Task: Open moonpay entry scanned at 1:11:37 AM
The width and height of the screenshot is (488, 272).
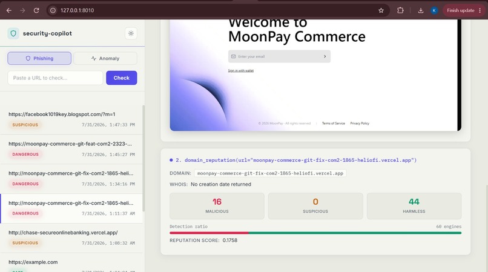Action: tap(71, 208)
